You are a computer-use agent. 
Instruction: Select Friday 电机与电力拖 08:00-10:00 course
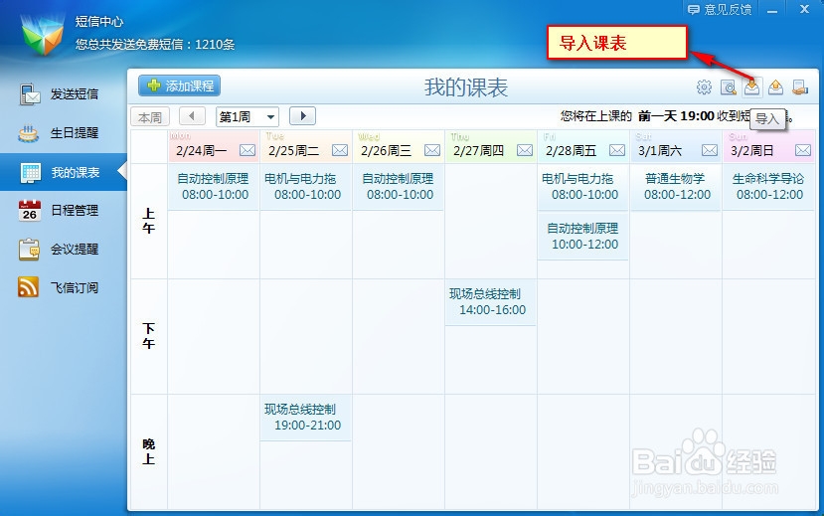coord(583,187)
